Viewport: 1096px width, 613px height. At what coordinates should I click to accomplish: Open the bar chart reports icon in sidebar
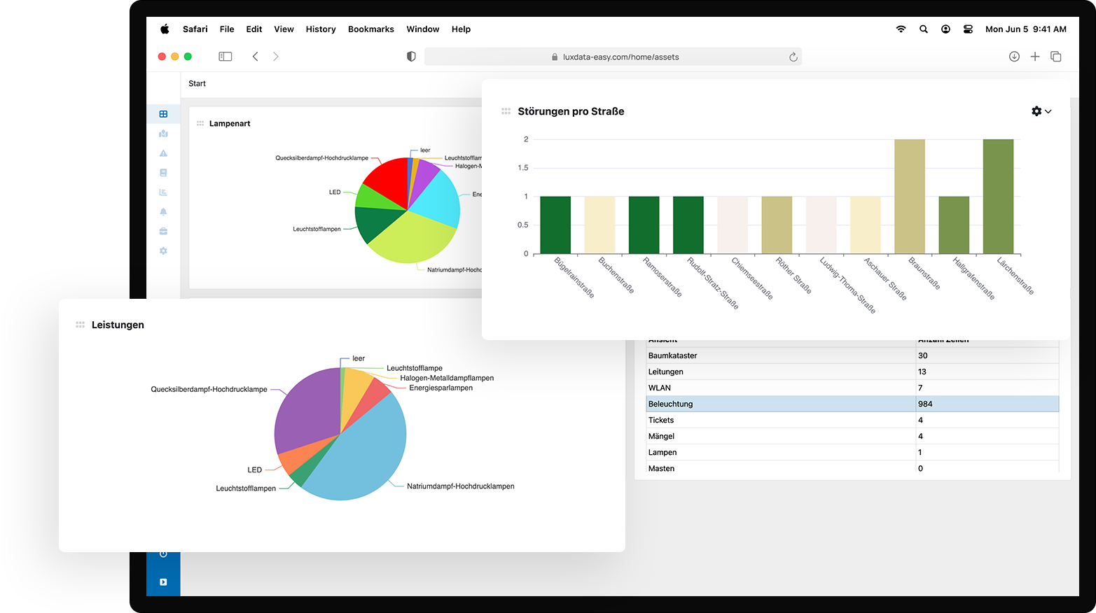pyautogui.click(x=163, y=192)
